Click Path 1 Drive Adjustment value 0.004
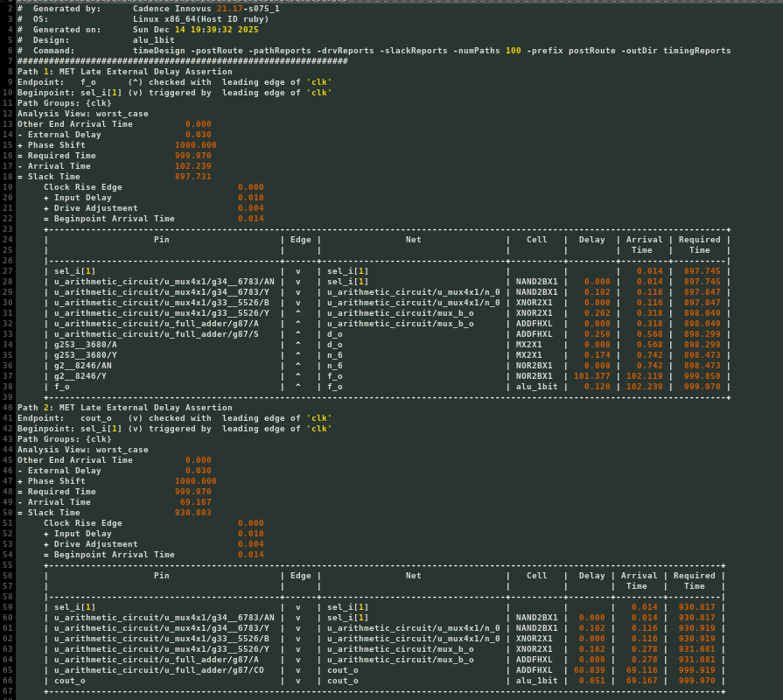This screenshot has height=700, width=783. pos(251,207)
